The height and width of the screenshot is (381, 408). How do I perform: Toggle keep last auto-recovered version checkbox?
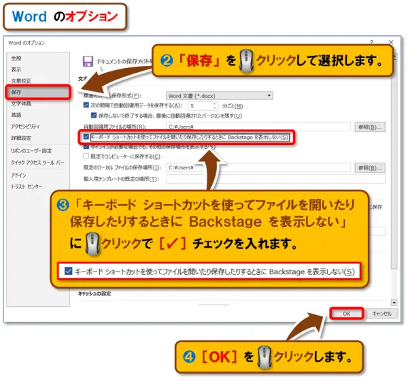pyautogui.click(x=94, y=115)
